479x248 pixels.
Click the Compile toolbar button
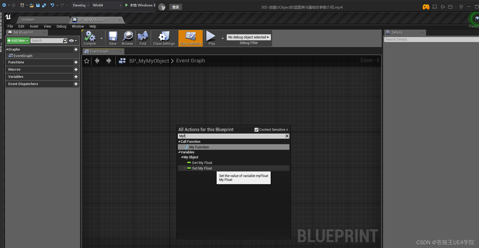click(90, 38)
